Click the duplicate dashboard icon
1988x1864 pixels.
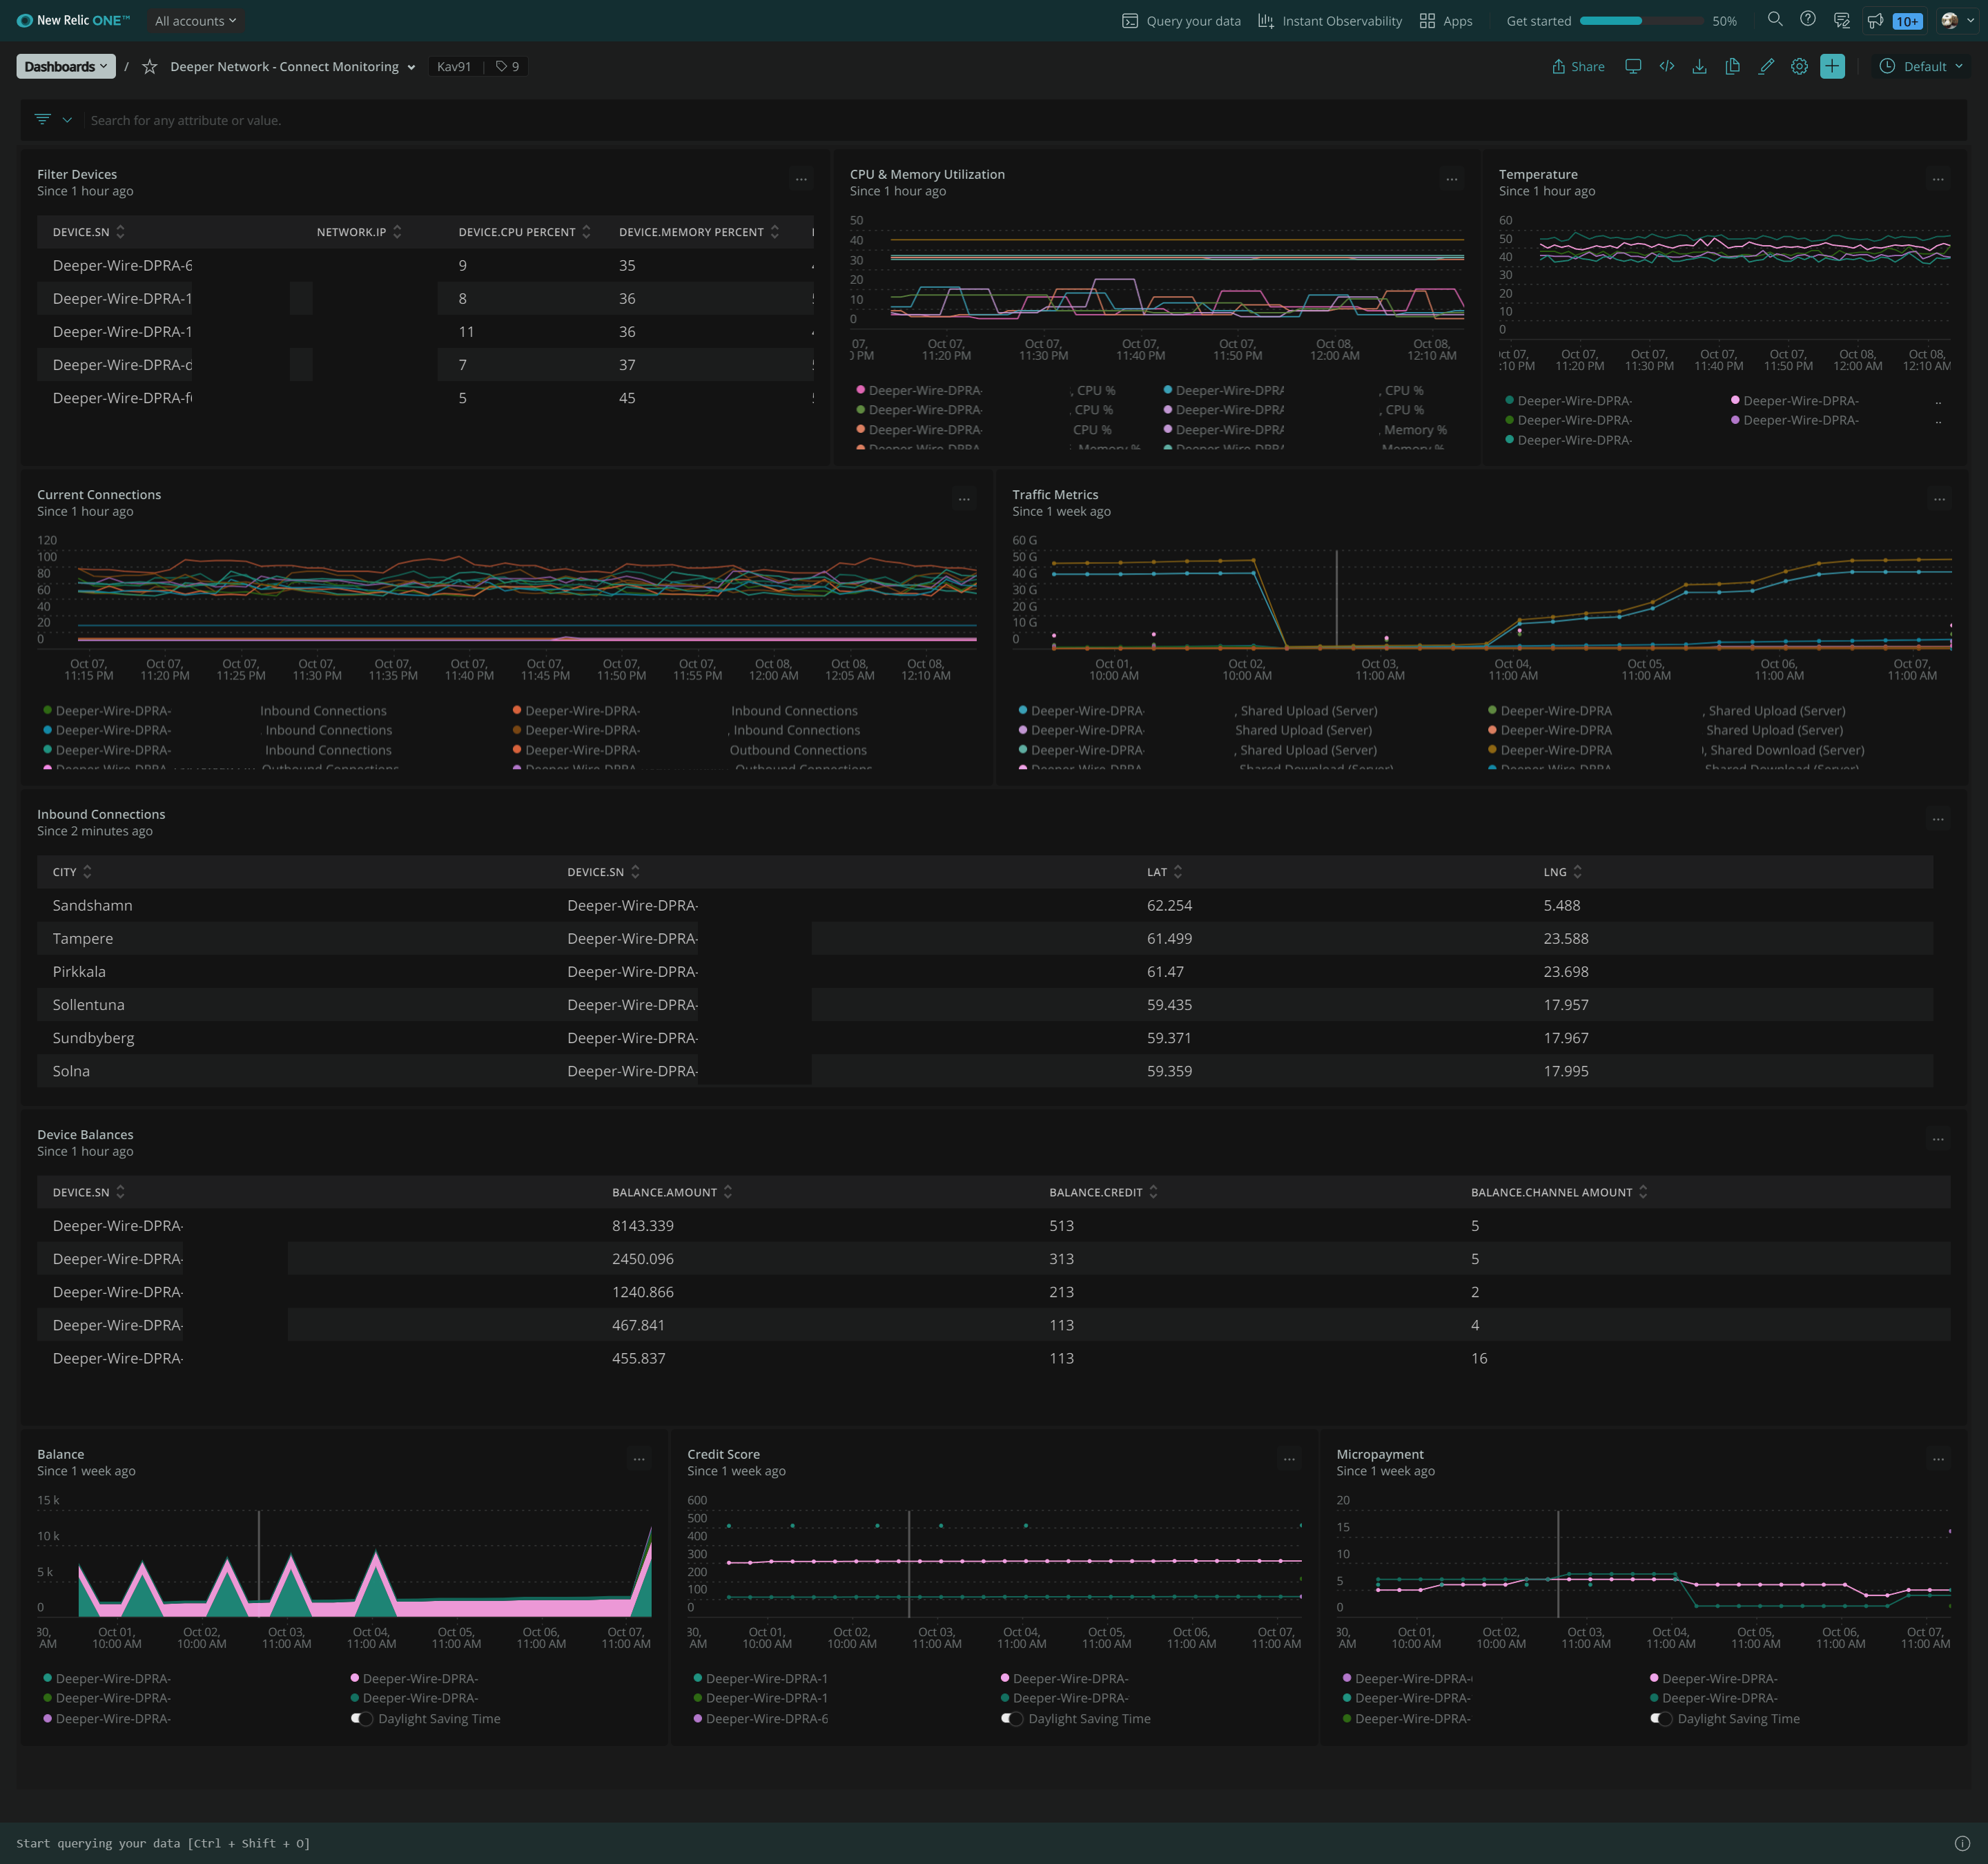coord(1732,66)
